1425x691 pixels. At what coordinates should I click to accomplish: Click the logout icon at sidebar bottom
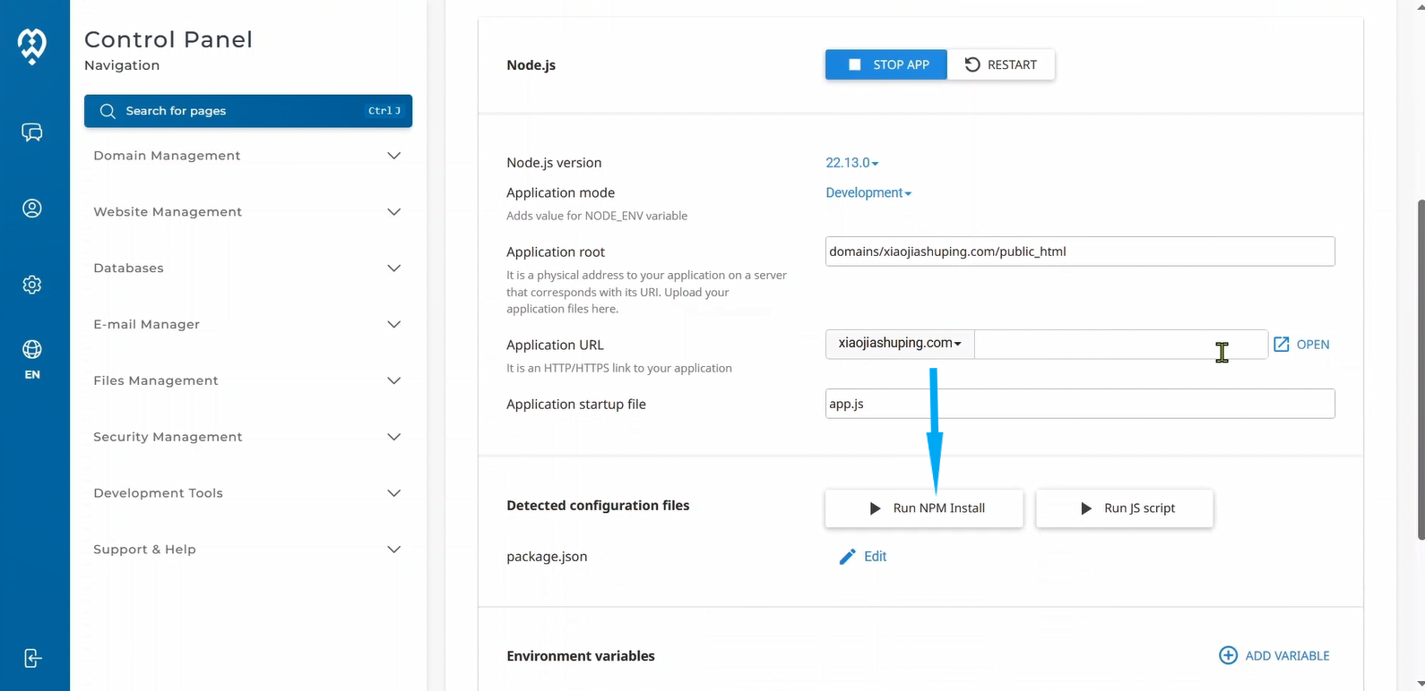pos(32,659)
